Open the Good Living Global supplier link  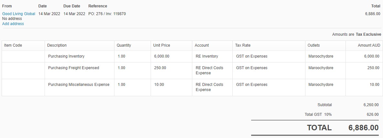pos(19,14)
